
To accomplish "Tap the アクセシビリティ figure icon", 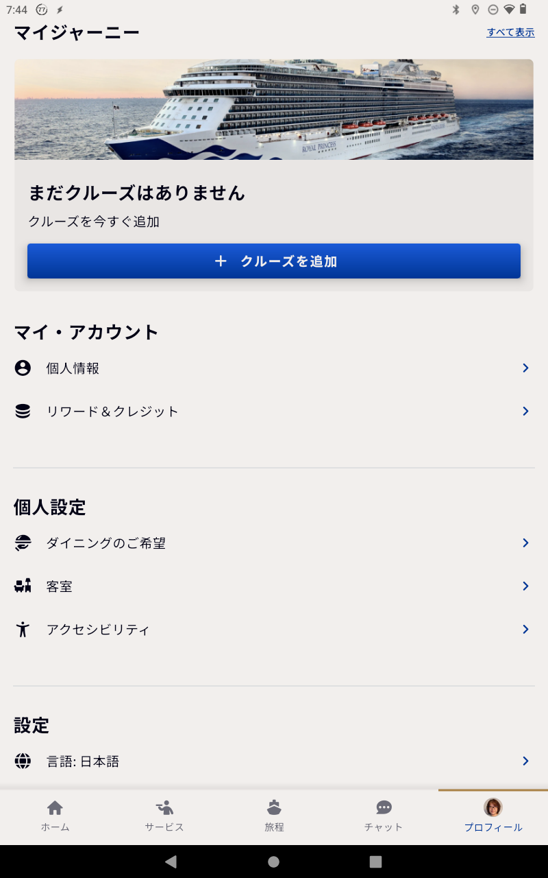I will [x=23, y=630].
